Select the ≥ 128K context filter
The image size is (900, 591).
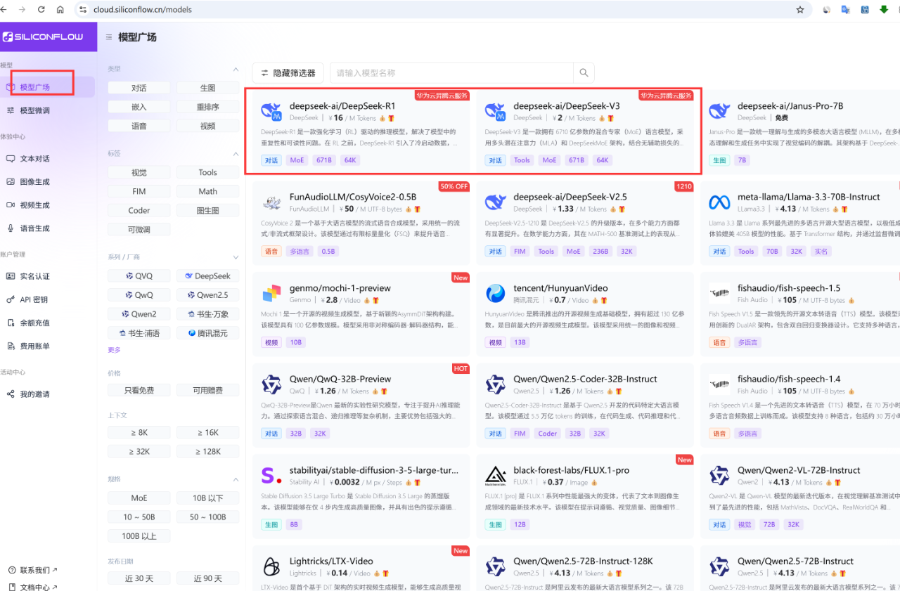(x=207, y=451)
